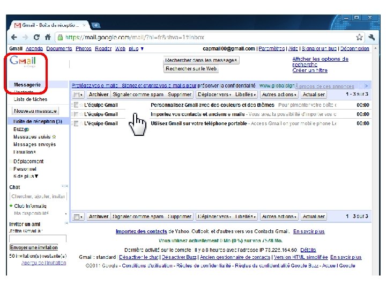
Task: Click Désactiver le chat link
Action: 139,257
